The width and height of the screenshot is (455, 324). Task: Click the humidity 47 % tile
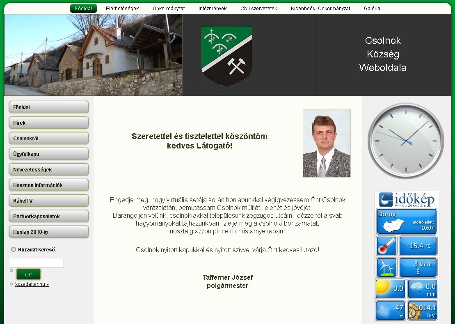click(x=390, y=310)
